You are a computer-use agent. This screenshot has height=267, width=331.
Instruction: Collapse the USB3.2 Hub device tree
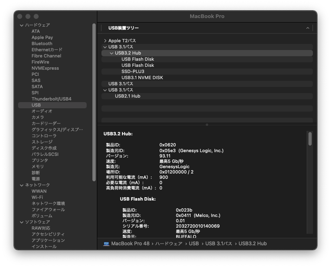pos(112,52)
